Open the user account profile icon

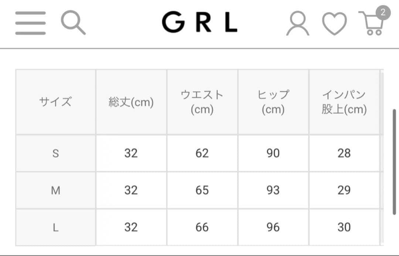pyautogui.click(x=298, y=24)
